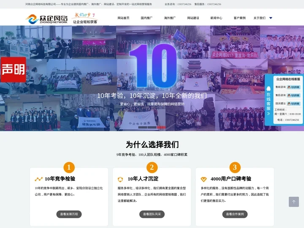Image resolution: width=304 pixels, height=228 pixels.
Task: Click the 众企网络在线客服 panel title
Action: (x=288, y=79)
